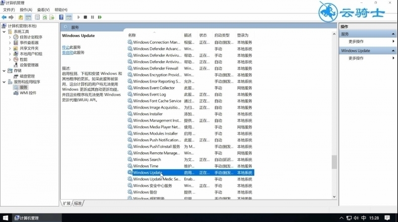
Task: Collapse the 服务和应用程序 node
Action: click(x=4, y=82)
